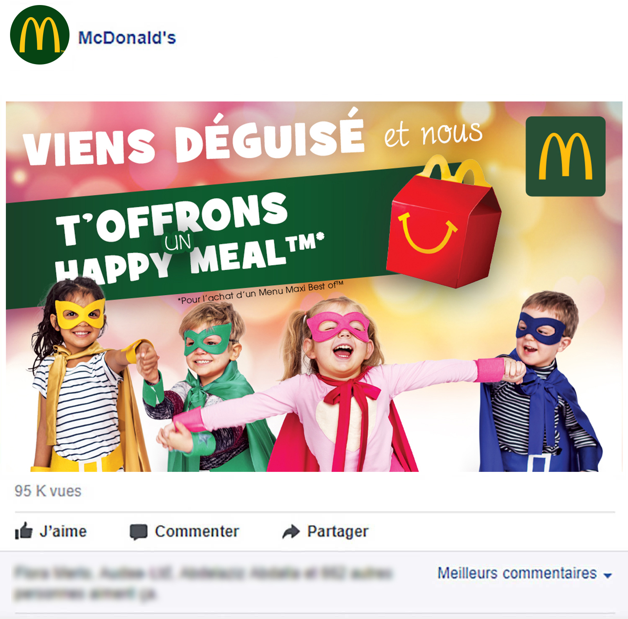Click the green McDonald's logo square in ad
The height and width of the screenshot is (619, 628).
pos(566,156)
